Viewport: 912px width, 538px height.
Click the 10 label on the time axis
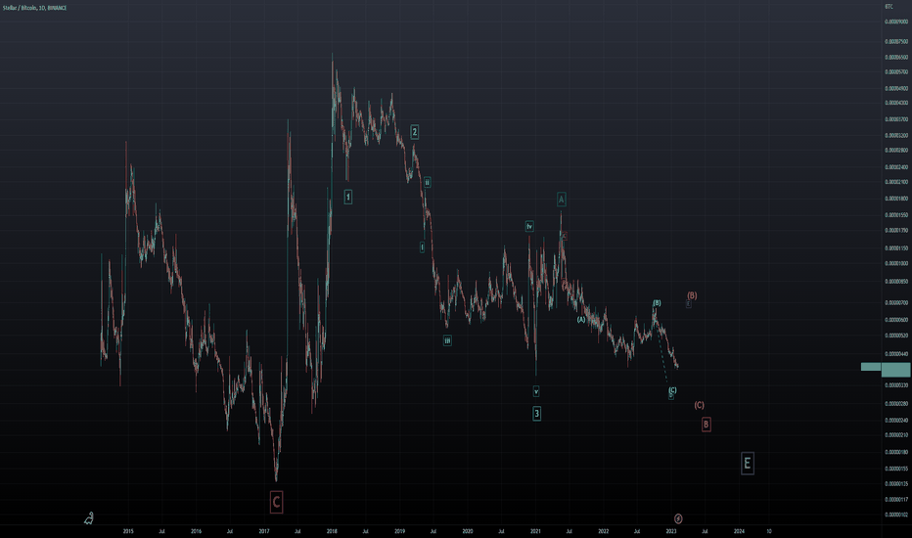[769, 531]
